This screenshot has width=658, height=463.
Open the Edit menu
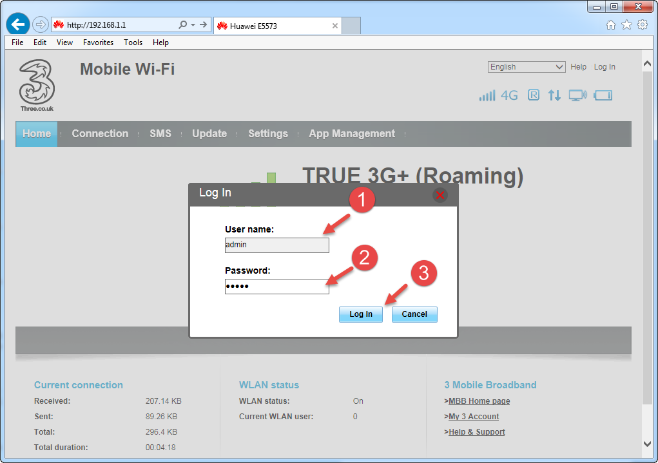[x=40, y=43]
